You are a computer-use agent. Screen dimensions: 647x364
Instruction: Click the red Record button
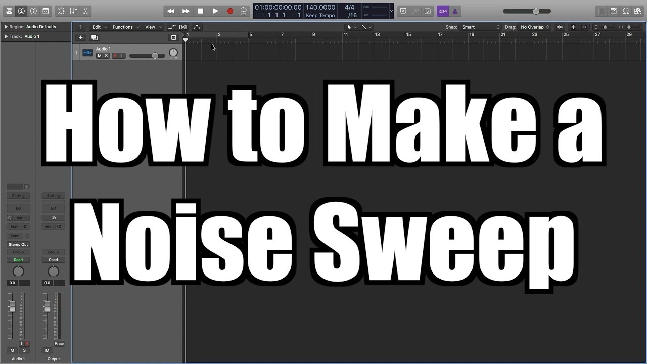(x=230, y=11)
